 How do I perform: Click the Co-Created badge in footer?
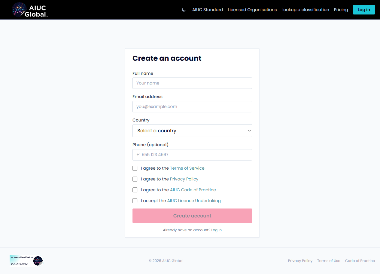pos(26,261)
